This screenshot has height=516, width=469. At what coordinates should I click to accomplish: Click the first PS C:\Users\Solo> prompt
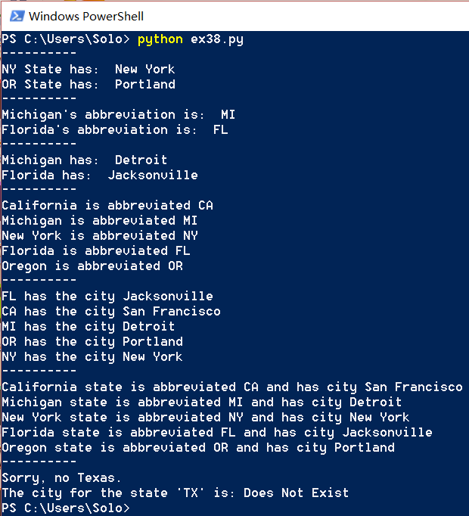(66, 39)
